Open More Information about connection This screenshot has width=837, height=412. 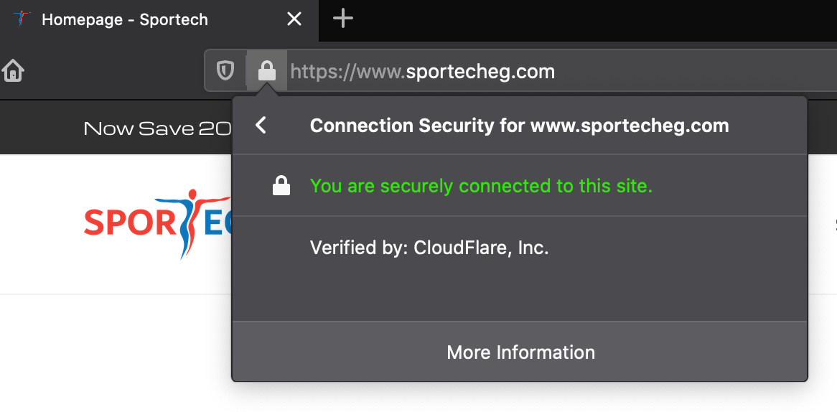pyautogui.click(x=520, y=352)
